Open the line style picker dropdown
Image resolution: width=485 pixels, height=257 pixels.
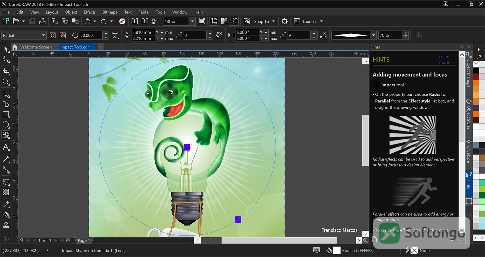click(373, 35)
